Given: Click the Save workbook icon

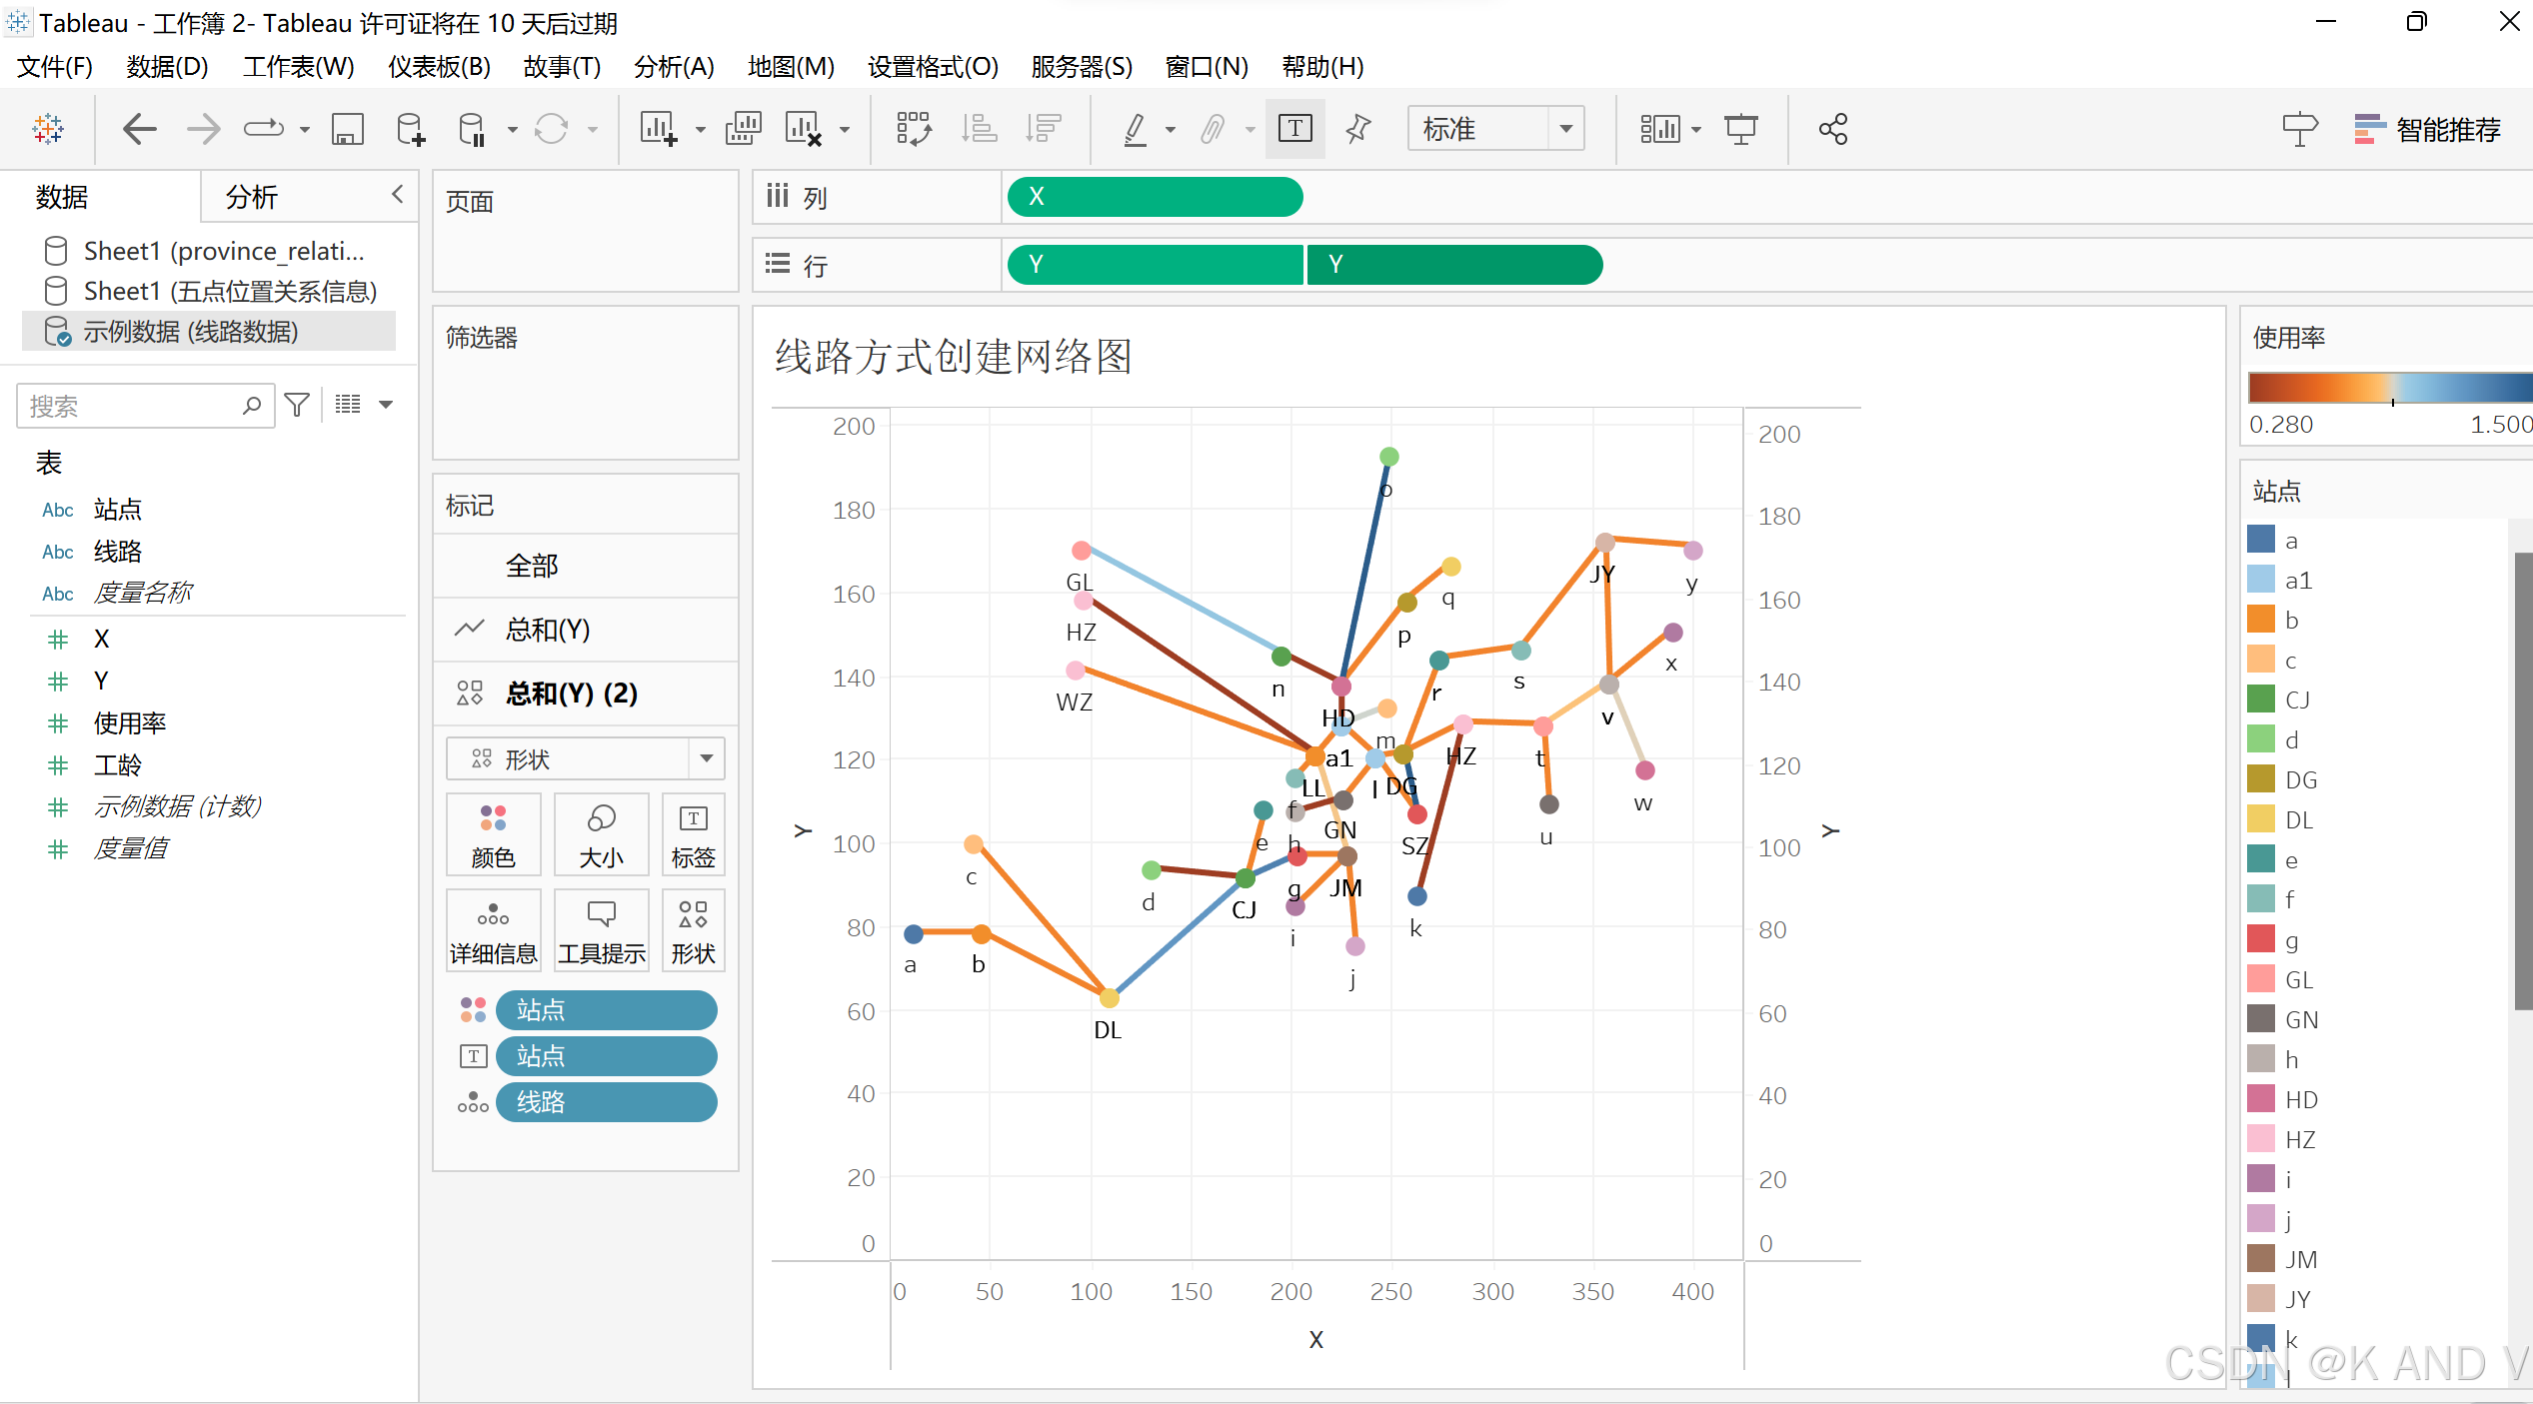Looking at the screenshot, I should click(x=347, y=129).
